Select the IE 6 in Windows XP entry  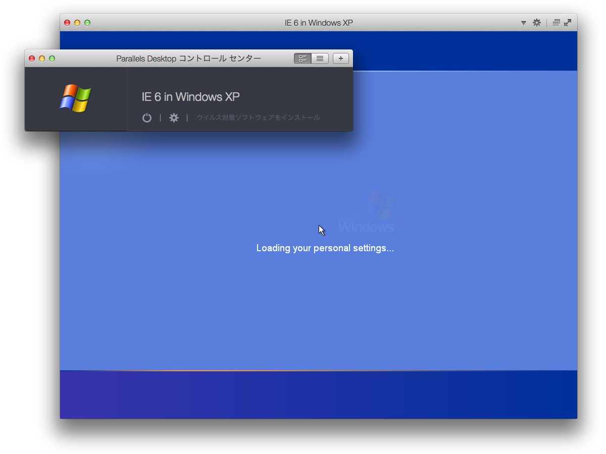[190, 97]
